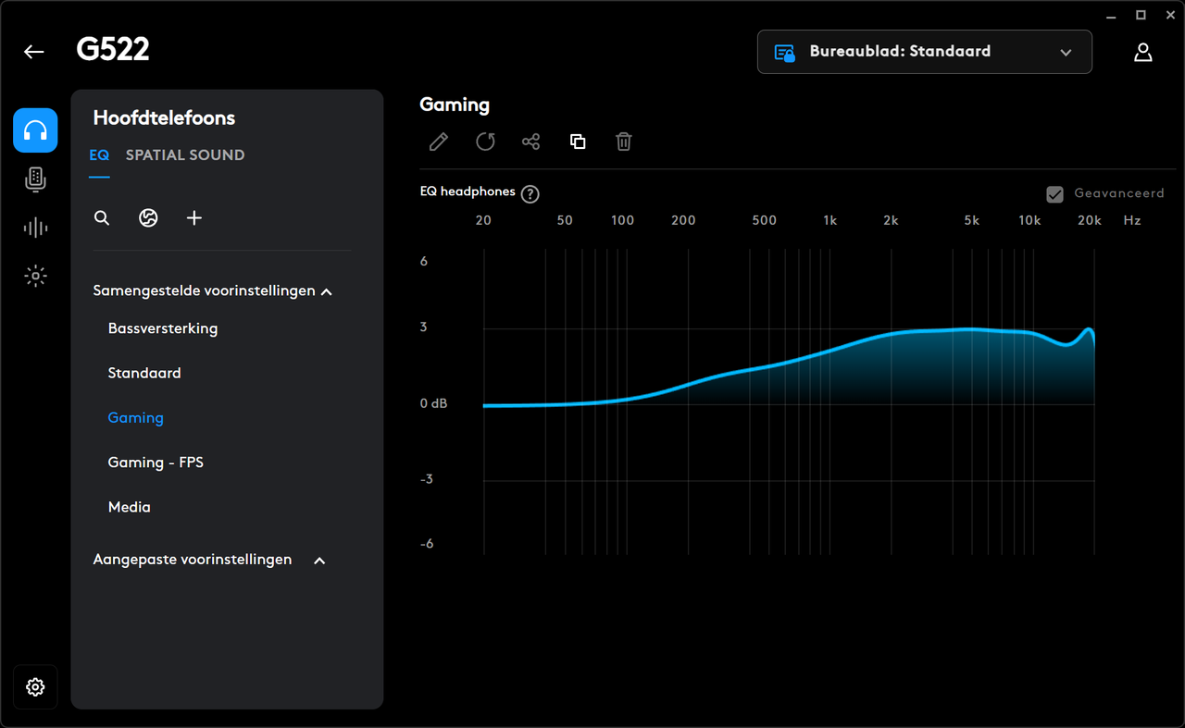The image size is (1185, 728).
Task: Select the audio waveform sidebar icon
Action: (35, 228)
